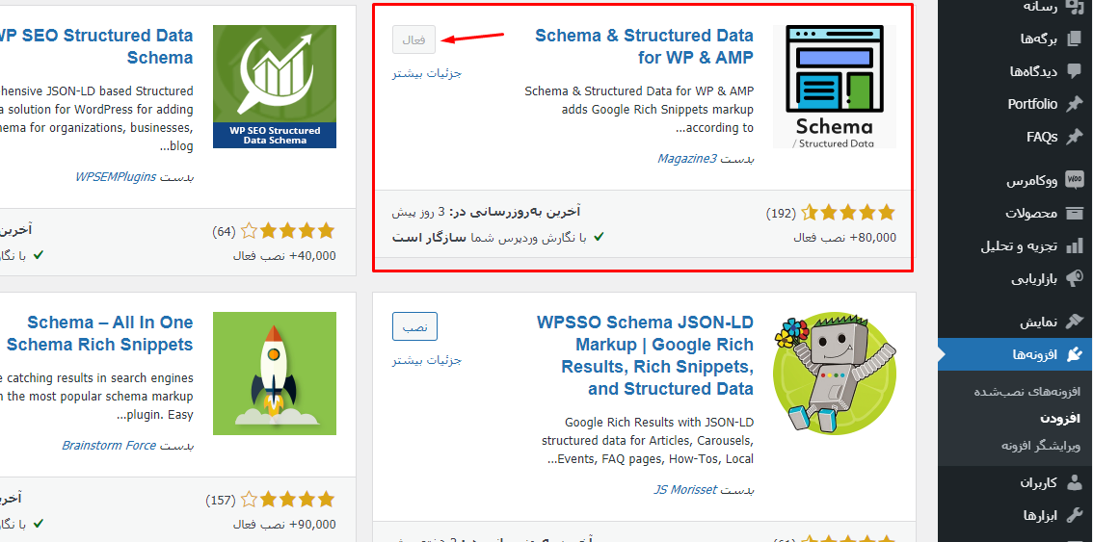Open the بازاریابی menu item
The height and width of the screenshot is (542, 1093).
click(1015, 278)
